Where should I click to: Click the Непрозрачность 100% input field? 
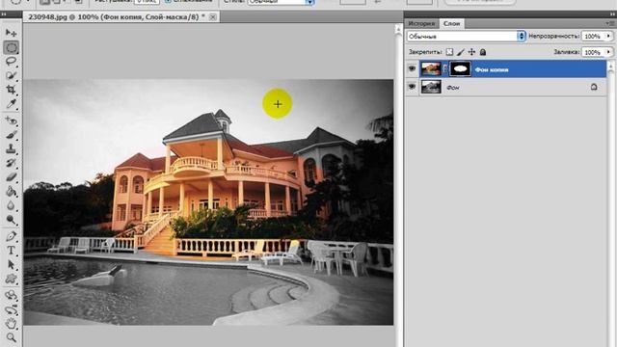coord(593,37)
